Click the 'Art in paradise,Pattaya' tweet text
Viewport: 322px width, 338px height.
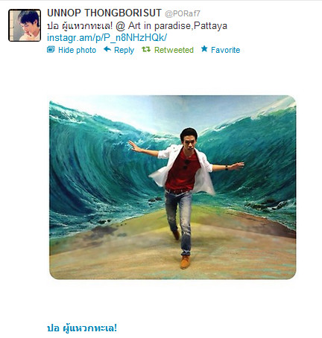tap(177, 26)
